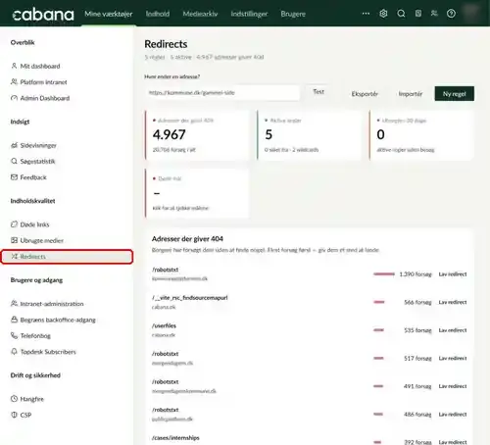Open Sidevisninger statistics
This screenshot has height=445, width=490.
pyautogui.click(x=38, y=145)
